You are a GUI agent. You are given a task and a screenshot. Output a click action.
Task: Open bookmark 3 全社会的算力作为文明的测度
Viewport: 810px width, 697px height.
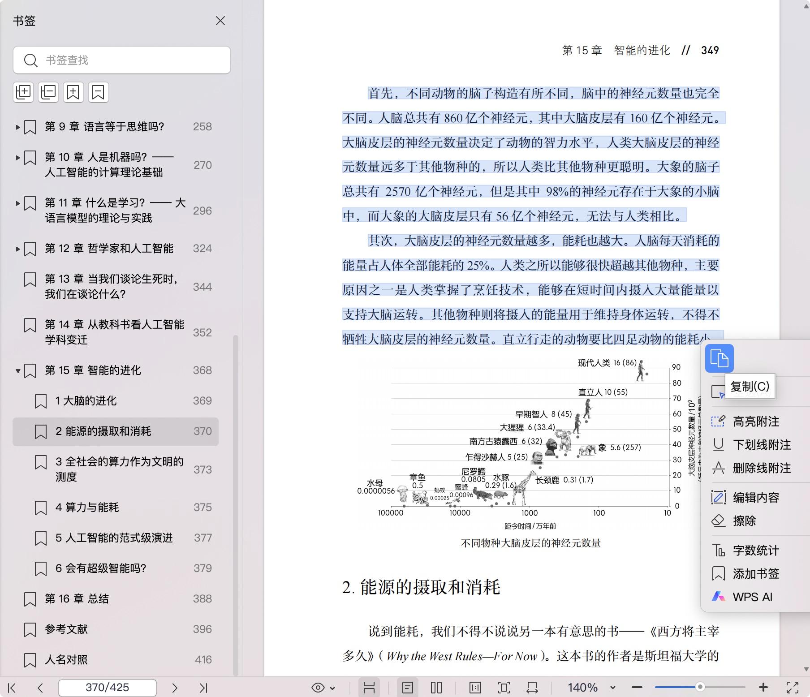119,469
